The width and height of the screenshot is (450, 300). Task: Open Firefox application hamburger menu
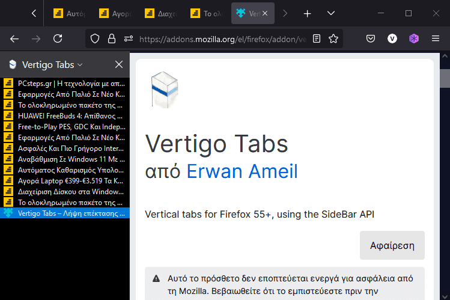click(x=436, y=38)
